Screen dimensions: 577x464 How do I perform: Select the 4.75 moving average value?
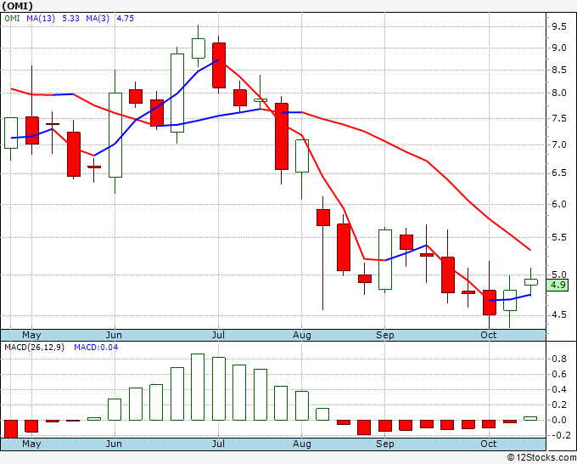point(125,19)
